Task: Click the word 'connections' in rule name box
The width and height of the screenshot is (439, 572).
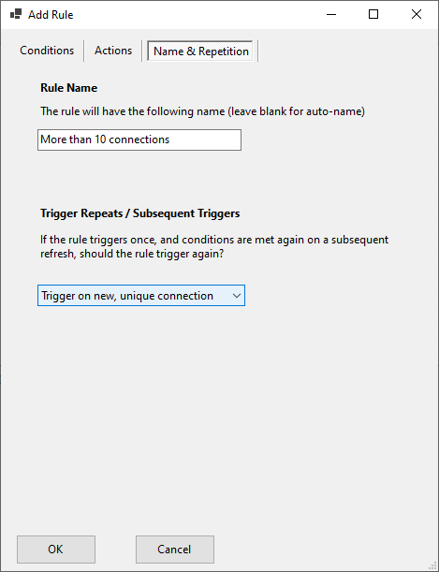Action: tap(139, 139)
